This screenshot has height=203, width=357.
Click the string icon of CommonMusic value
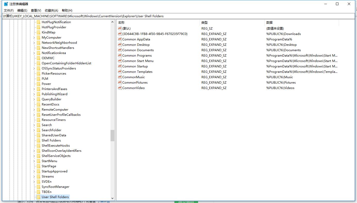click(x=120, y=77)
